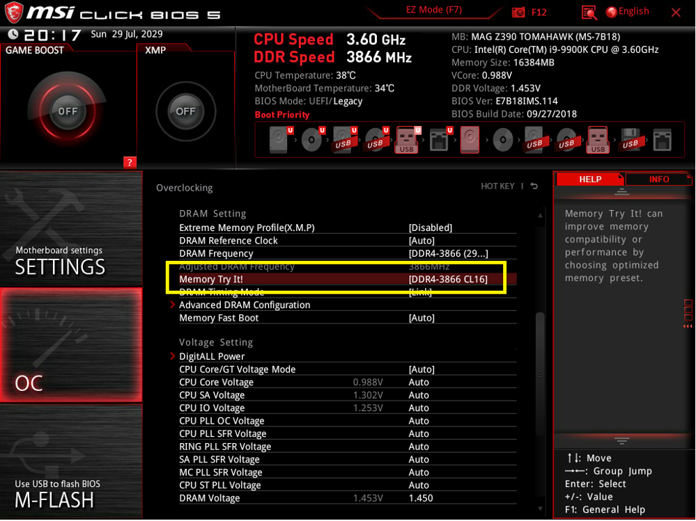
Task: Click the HOT KEY button
Action: [x=497, y=186]
